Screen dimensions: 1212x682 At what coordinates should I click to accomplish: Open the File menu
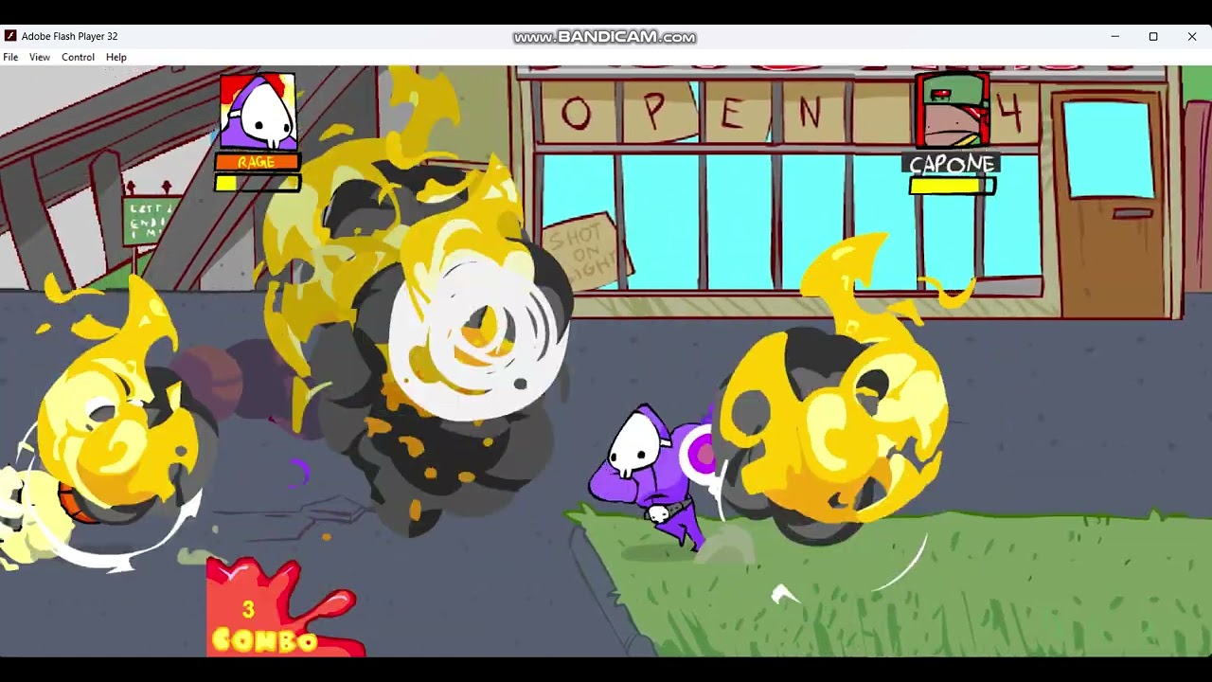[10, 57]
